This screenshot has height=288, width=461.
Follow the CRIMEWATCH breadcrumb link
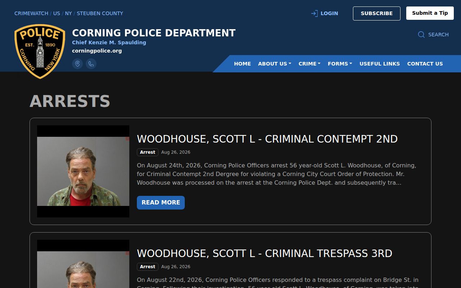31,13
